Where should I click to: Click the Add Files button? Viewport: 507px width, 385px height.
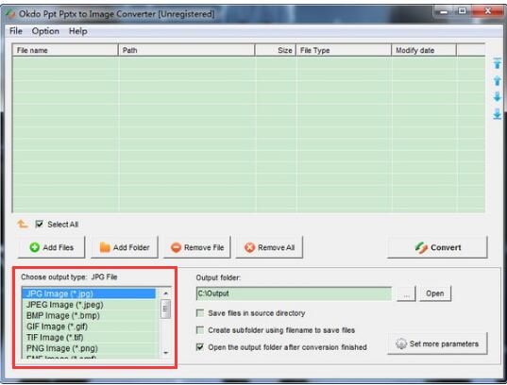51,247
